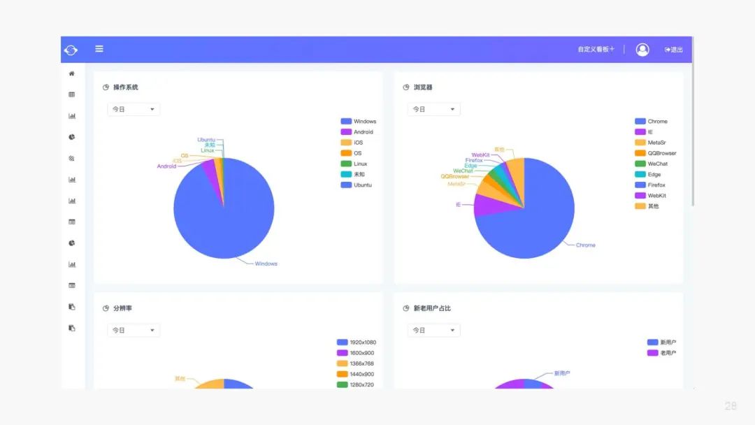Open the lower window-panel sidebar icon
Viewport: 755px width, 425px height.
tap(72, 285)
